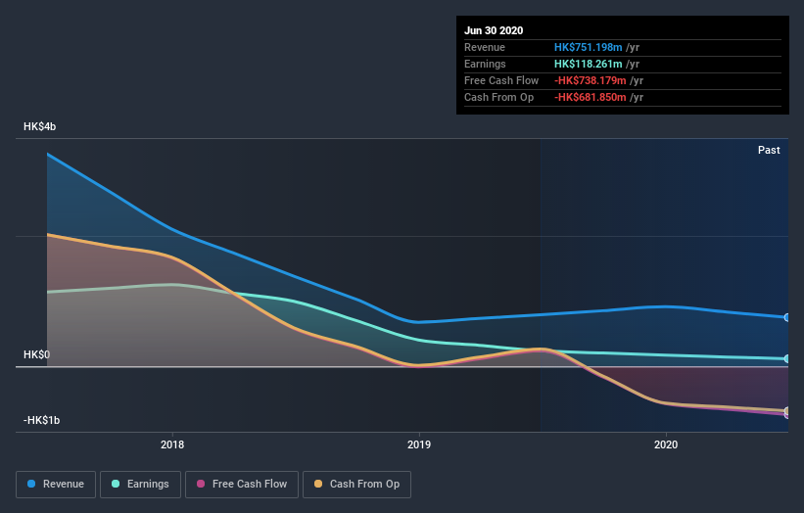Click the -HK$681.850m cash from op value

coord(591,97)
